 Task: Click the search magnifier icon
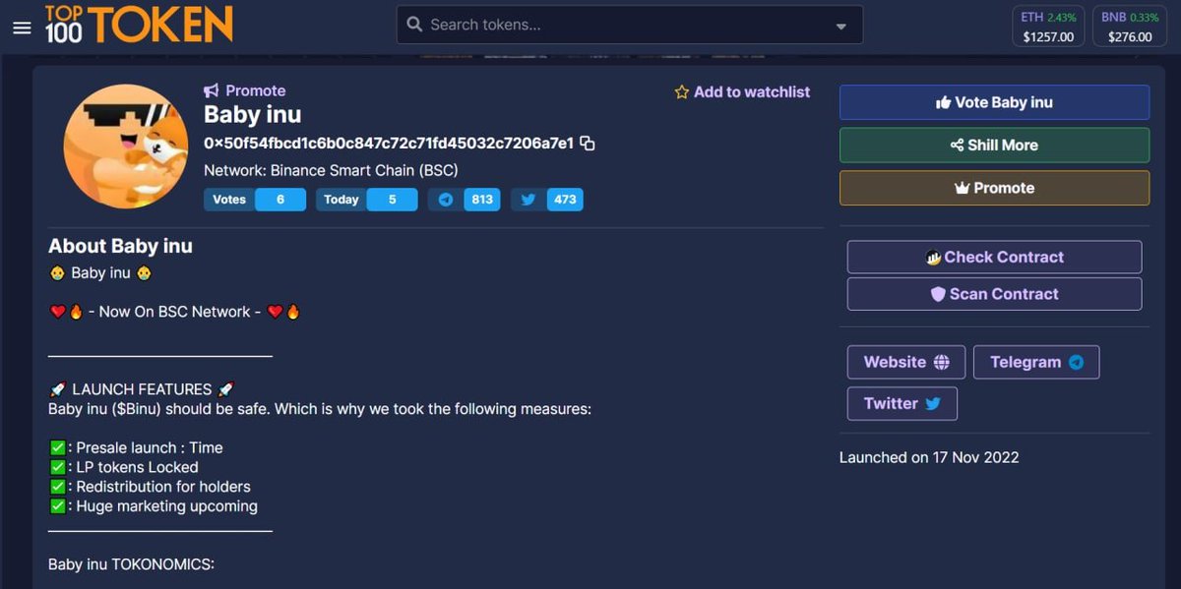tap(414, 25)
